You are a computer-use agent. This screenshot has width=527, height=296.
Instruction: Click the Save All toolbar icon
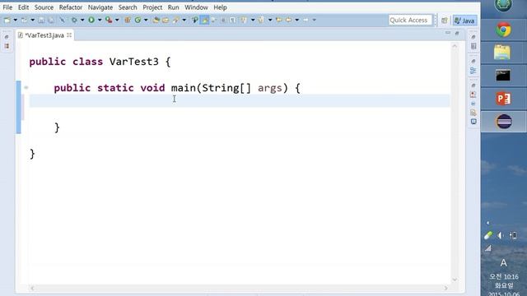tap(51, 20)
